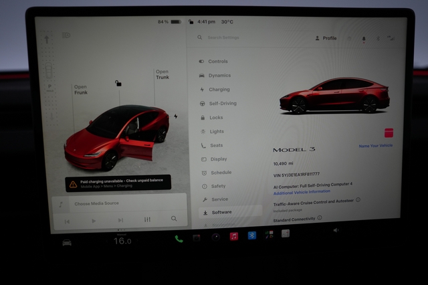Viewport: 428px width, 285px height.
Task: Tap the 30°C outside temperature
Action: click(227, 22)
